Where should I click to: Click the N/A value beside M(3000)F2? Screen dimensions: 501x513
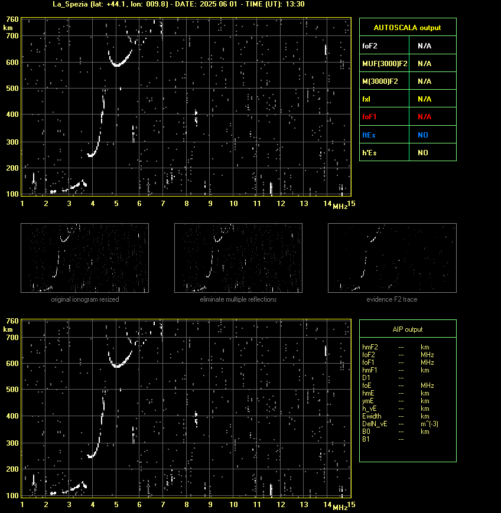tap(424, 81)
